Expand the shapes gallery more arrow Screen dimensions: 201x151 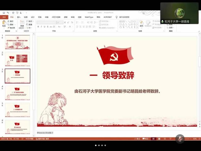click(x=137, y=27)
